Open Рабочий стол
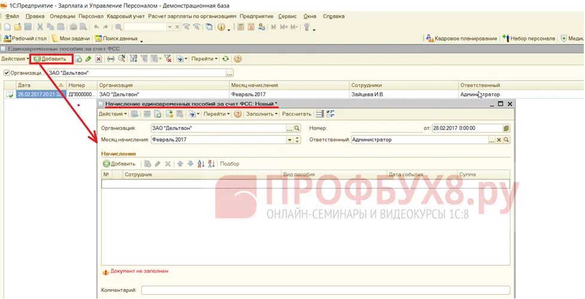The height and width of the screenshot is (299, 585). [x=25, y=38]
